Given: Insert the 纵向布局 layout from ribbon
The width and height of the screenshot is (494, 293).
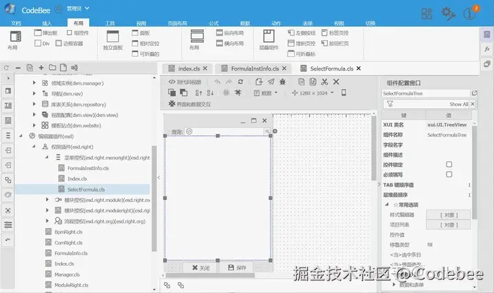Looking at the screenshot, I should tap(230, 33).
